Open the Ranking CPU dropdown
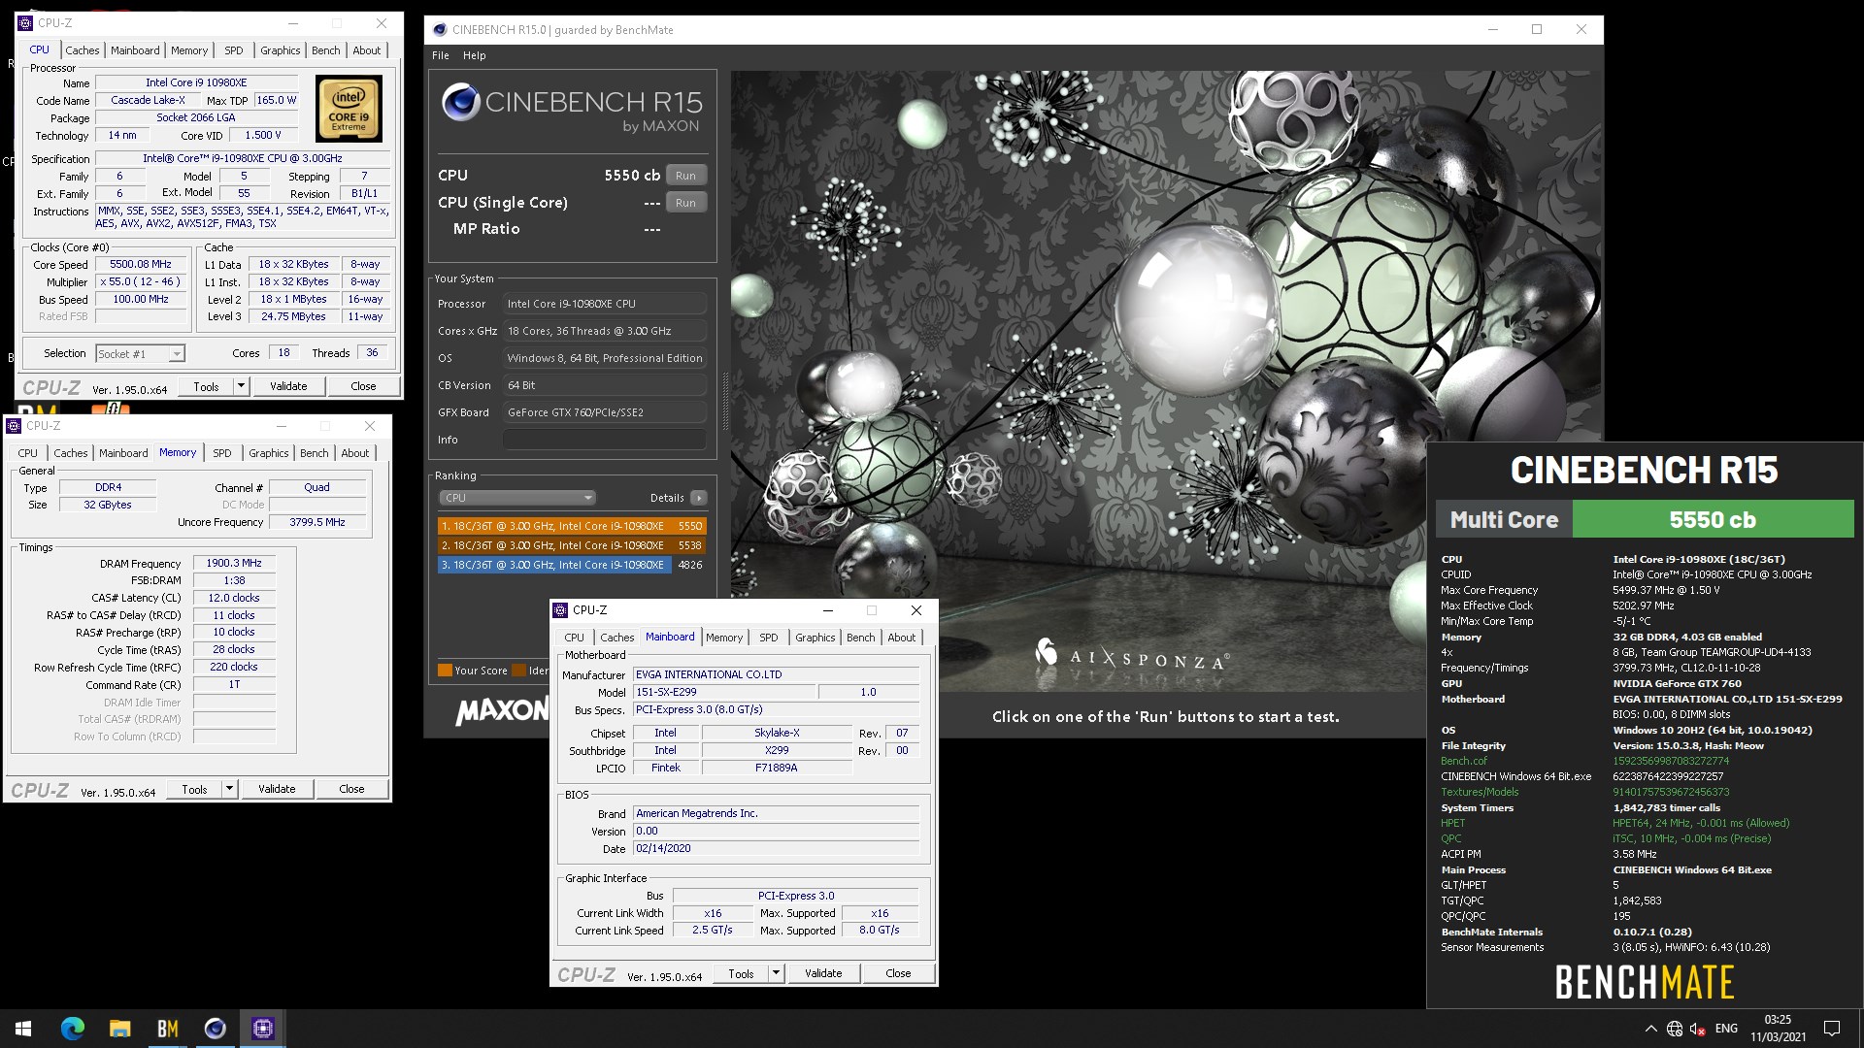 click(x=516, y=498)
